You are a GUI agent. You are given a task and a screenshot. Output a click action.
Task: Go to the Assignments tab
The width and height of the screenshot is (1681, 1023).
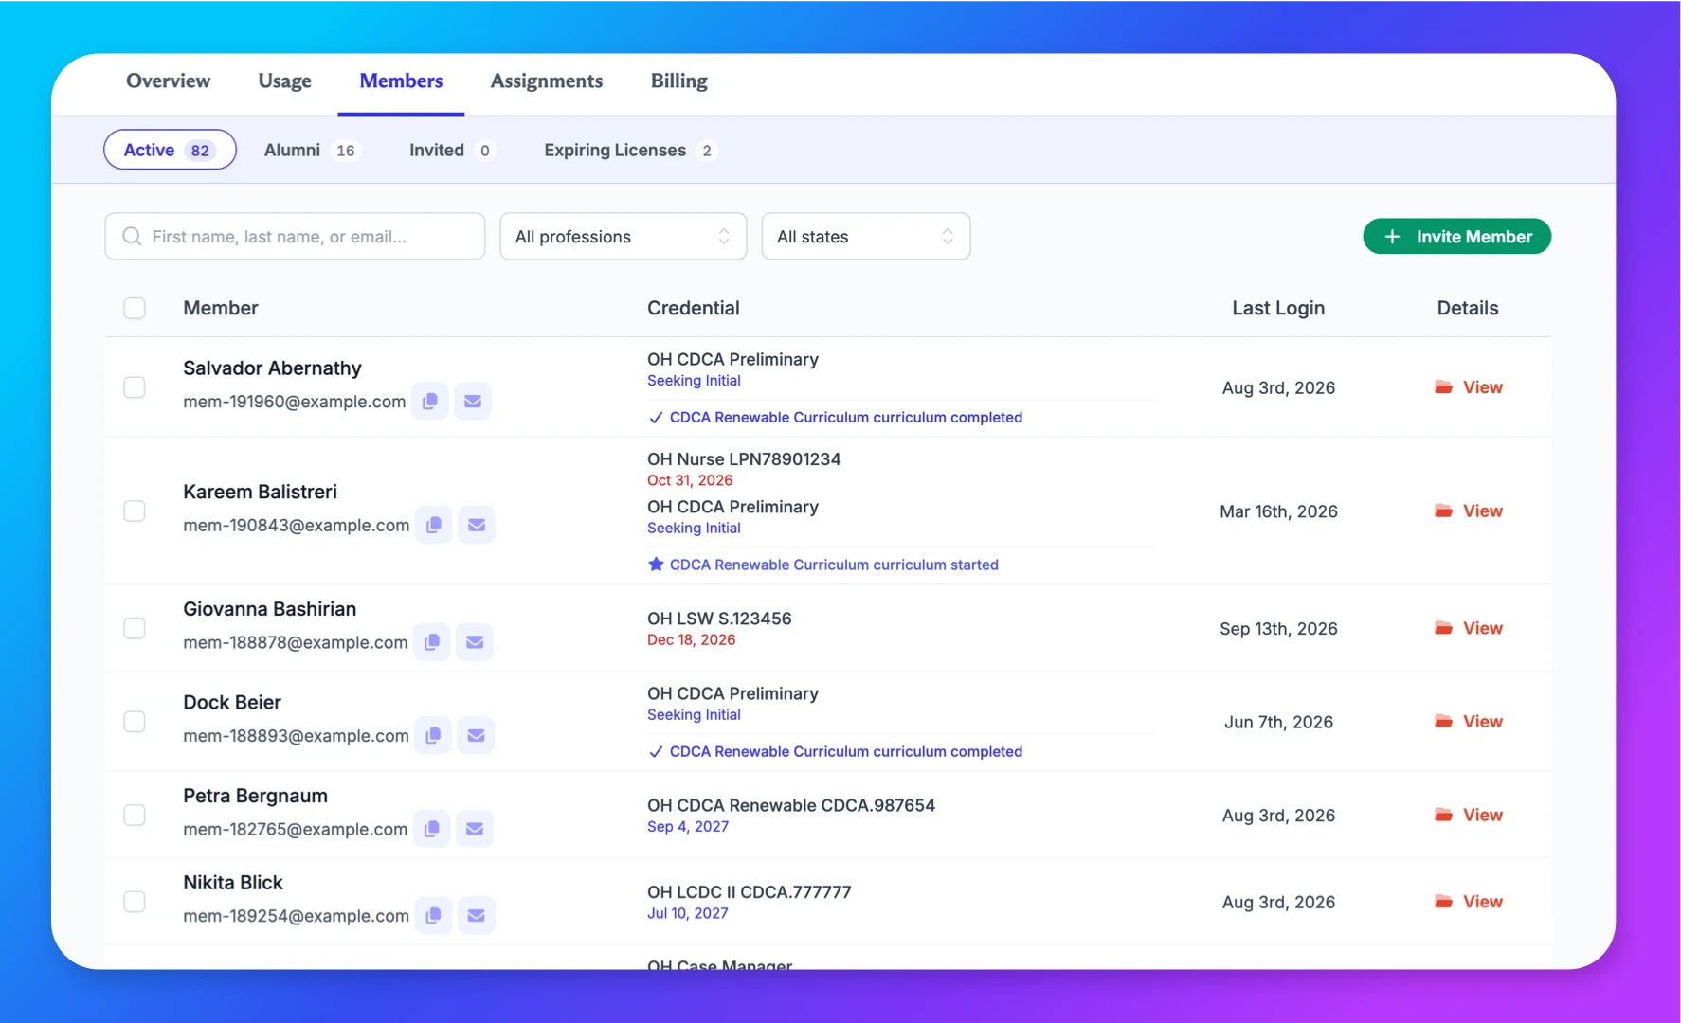pos(547,81)
